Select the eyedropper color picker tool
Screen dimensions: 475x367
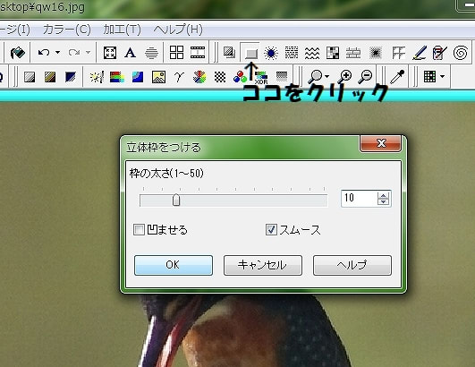pyautogui.click(x=397, y=76)
